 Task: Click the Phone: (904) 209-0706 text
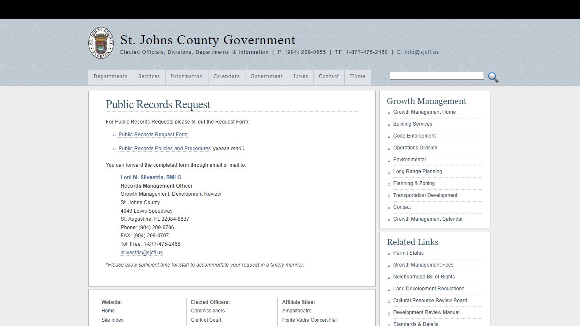pyautogui.click(x=147, y=228)
